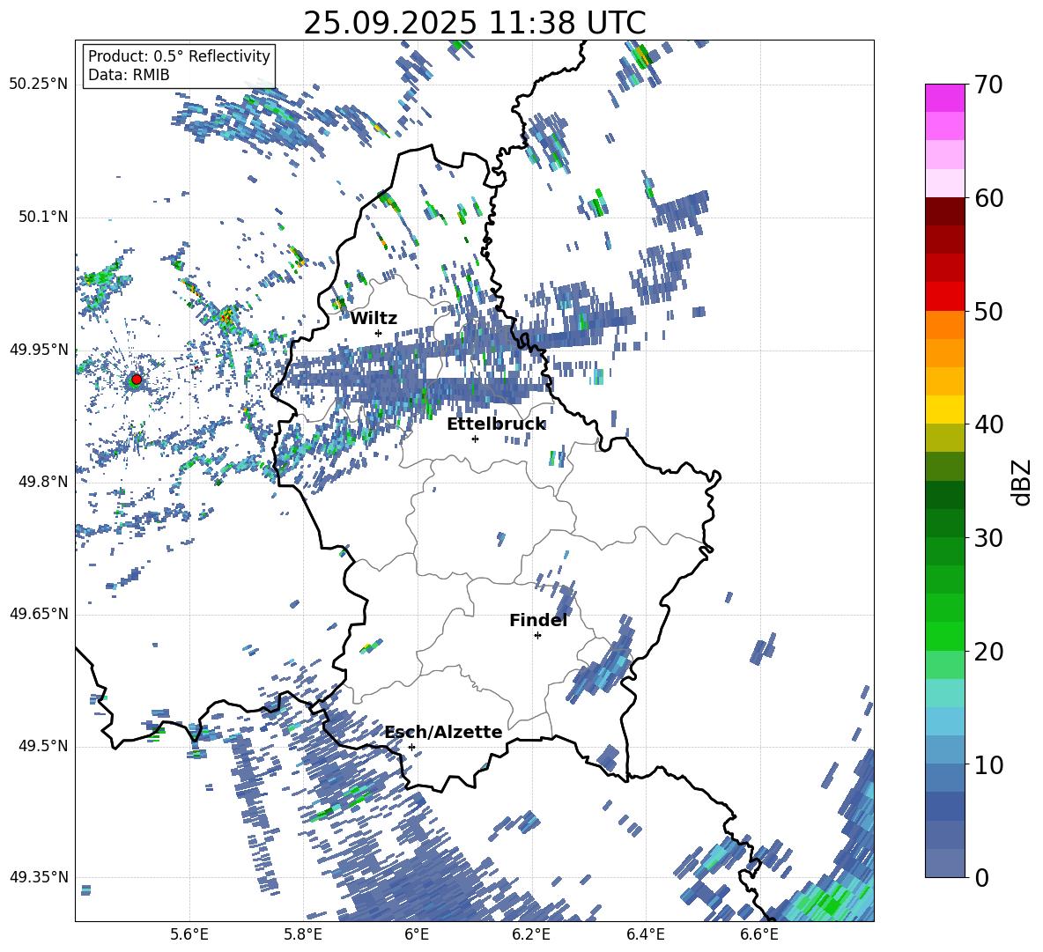The width and height of the screenshot is (1043, 952).
Task: Click the Wiltz city label
Action: [374, 319]
